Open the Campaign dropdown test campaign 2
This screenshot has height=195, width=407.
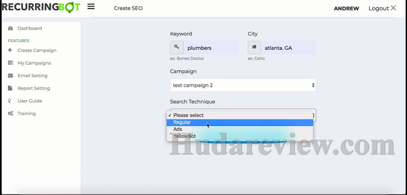pos(243,85)
